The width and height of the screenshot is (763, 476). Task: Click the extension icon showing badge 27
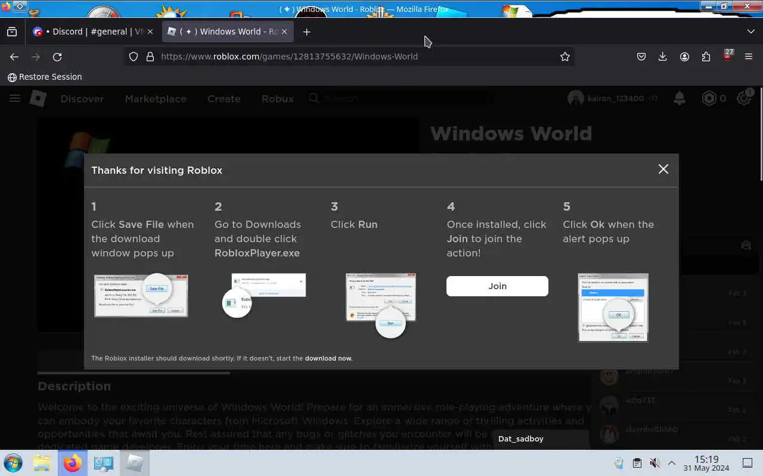point(727,56)
